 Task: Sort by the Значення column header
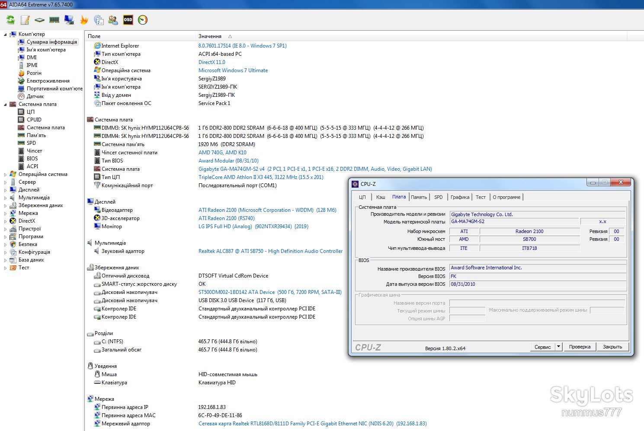(x=210, y=36)
